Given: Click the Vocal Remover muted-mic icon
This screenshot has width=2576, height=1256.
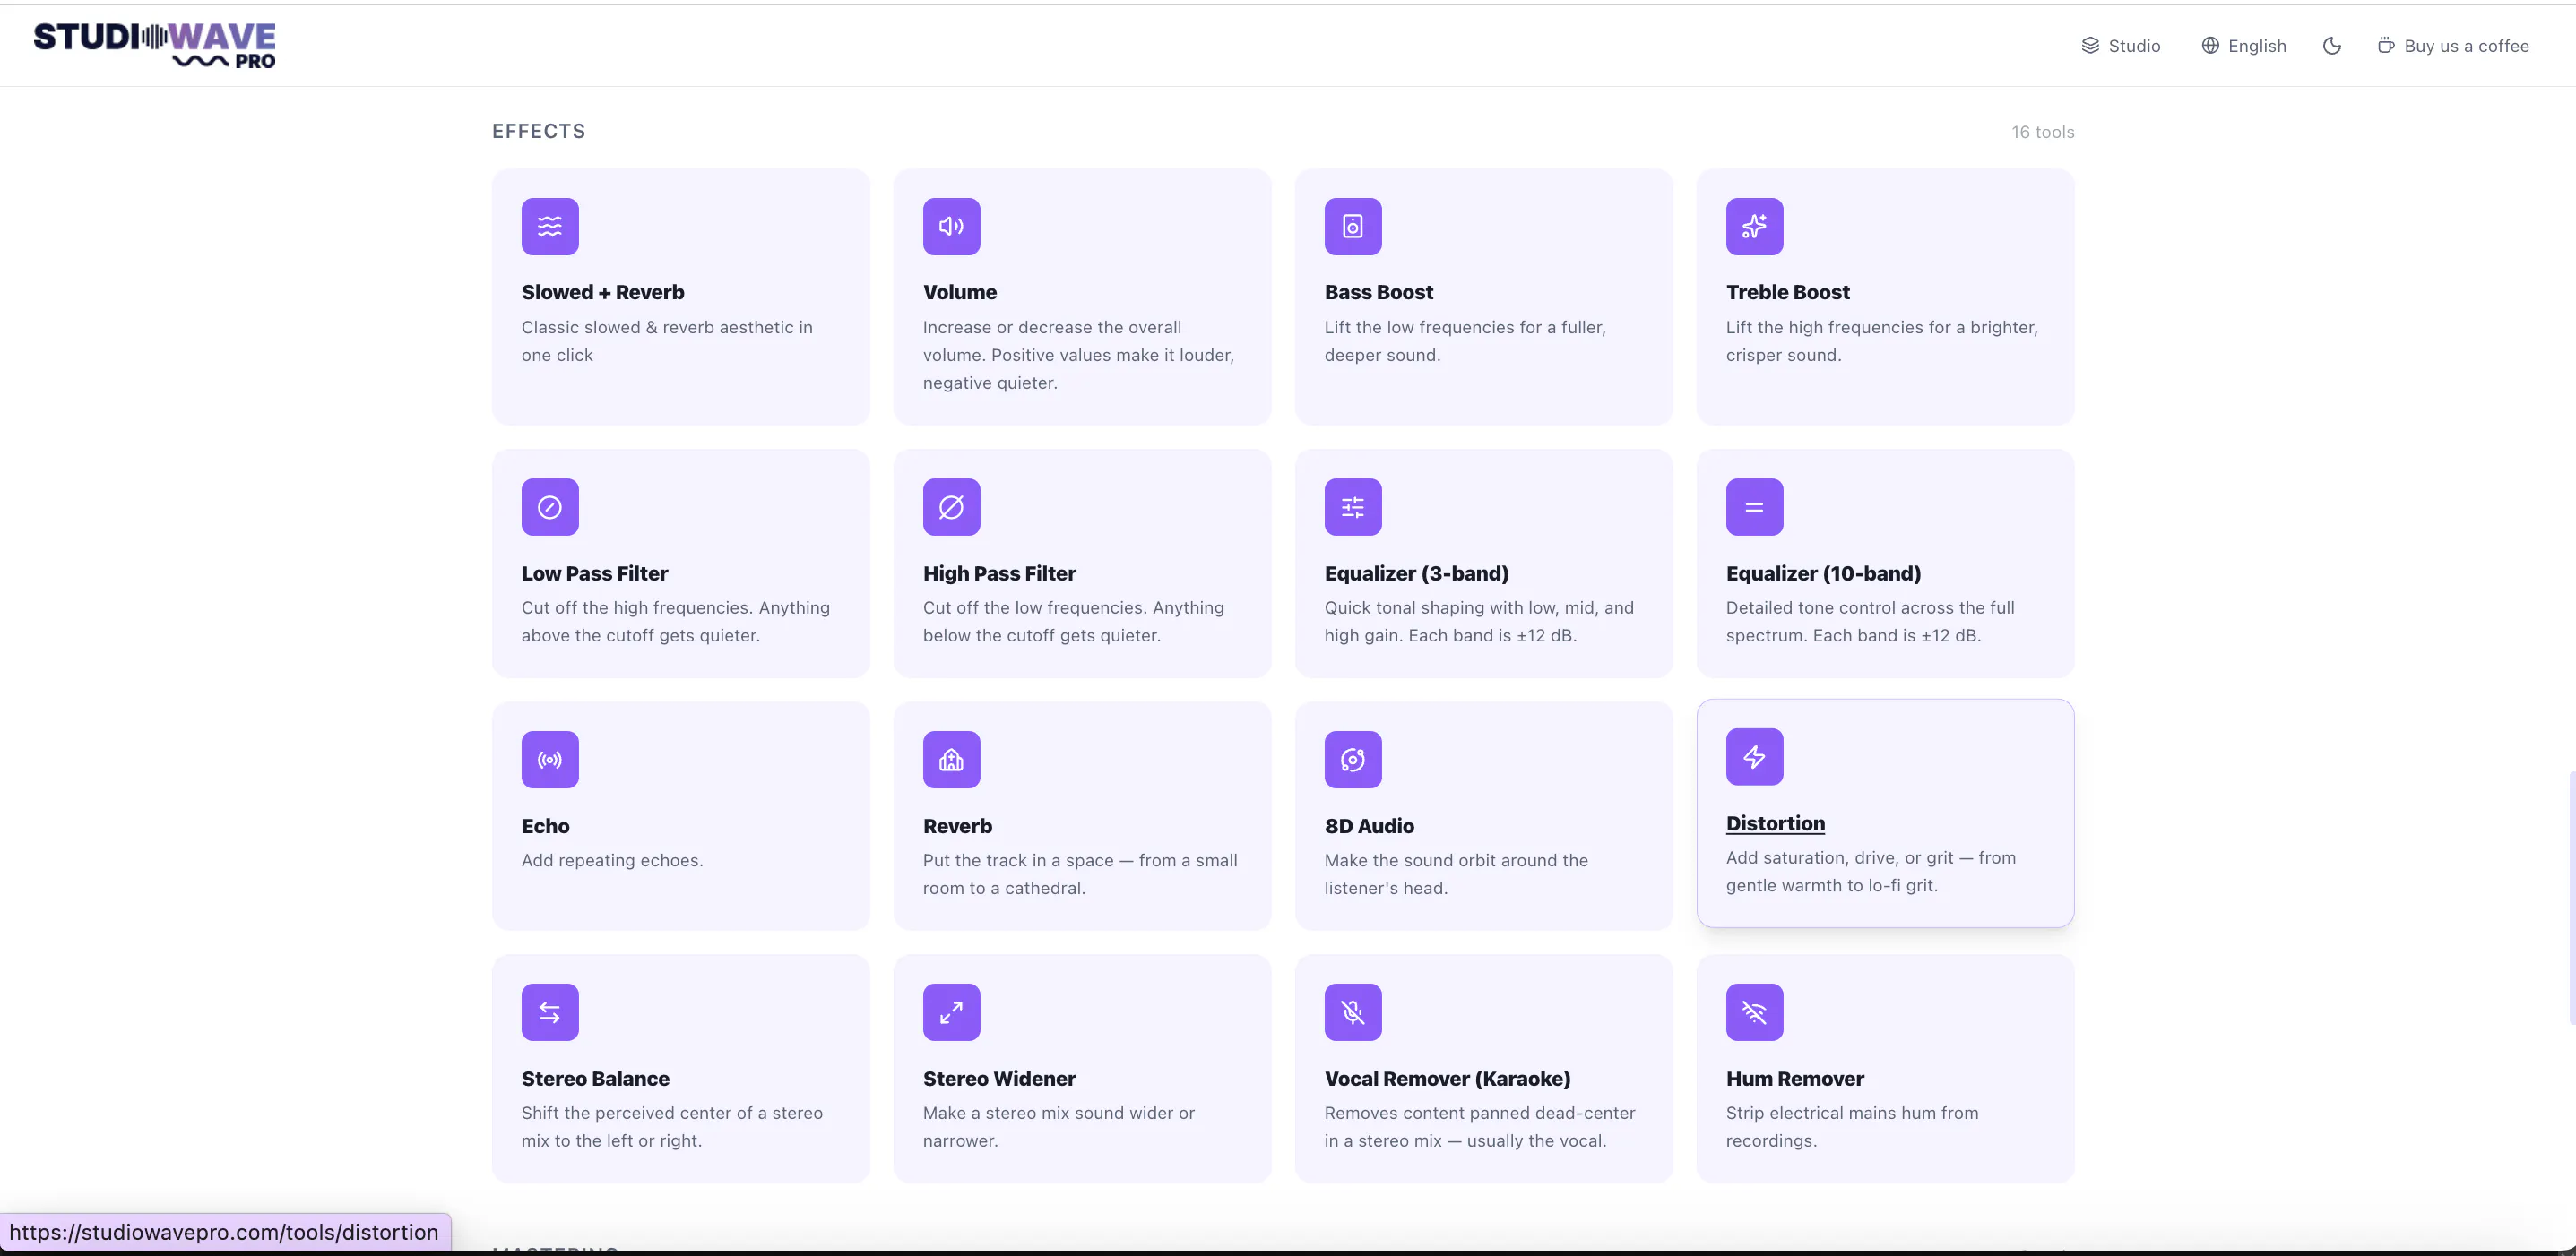Looking at the screenshot, I should tap(1353, 1013).
